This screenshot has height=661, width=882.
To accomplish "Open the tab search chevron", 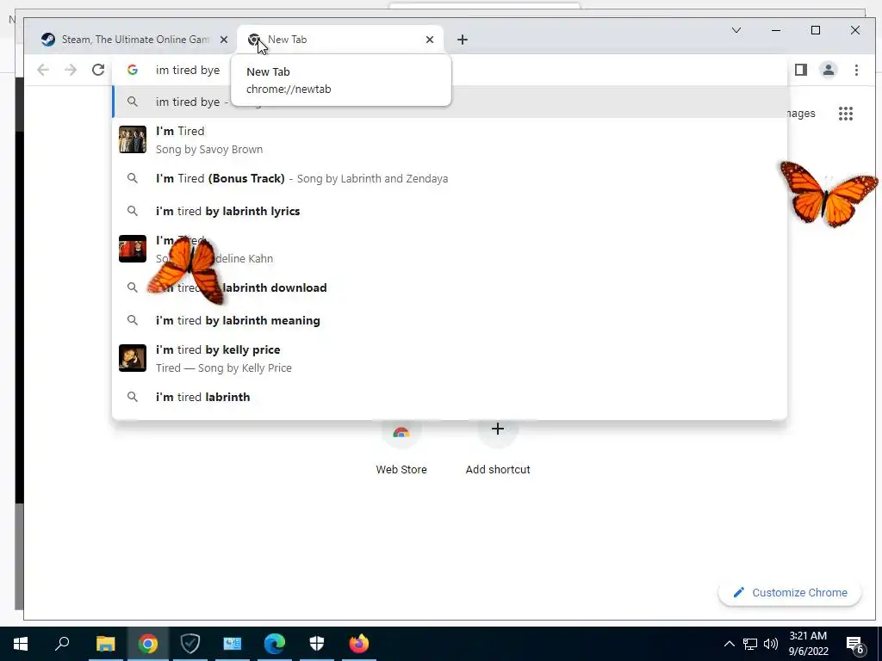I will pyautogui.click(x=736, y=30).
